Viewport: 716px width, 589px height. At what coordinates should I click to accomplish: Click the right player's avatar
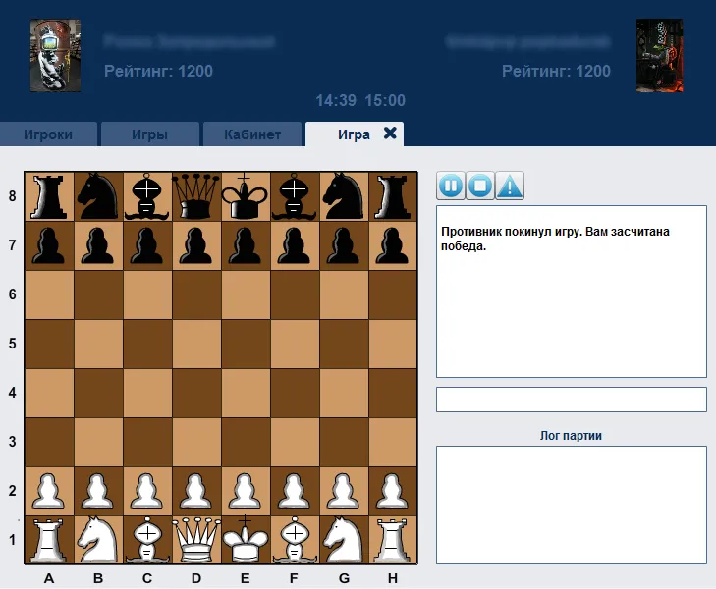pos(660,55)
